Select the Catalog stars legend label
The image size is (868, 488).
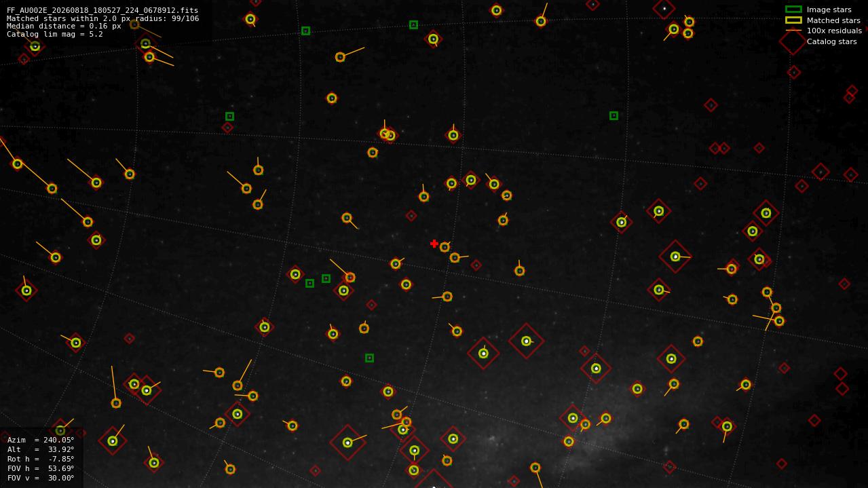pos(831,42)
